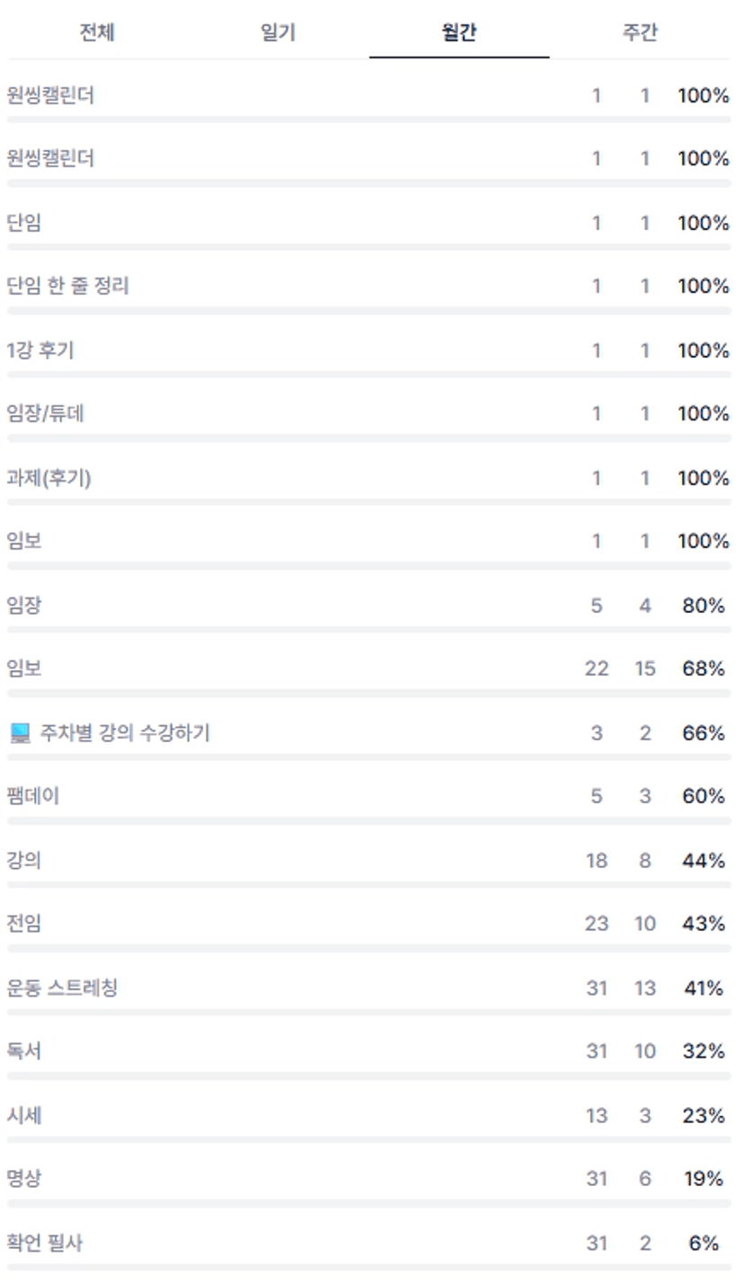Viewport: 743px width, 1284px height.
Task: Click the progress bar below 명상
Action: click(x=368, y=1203)
